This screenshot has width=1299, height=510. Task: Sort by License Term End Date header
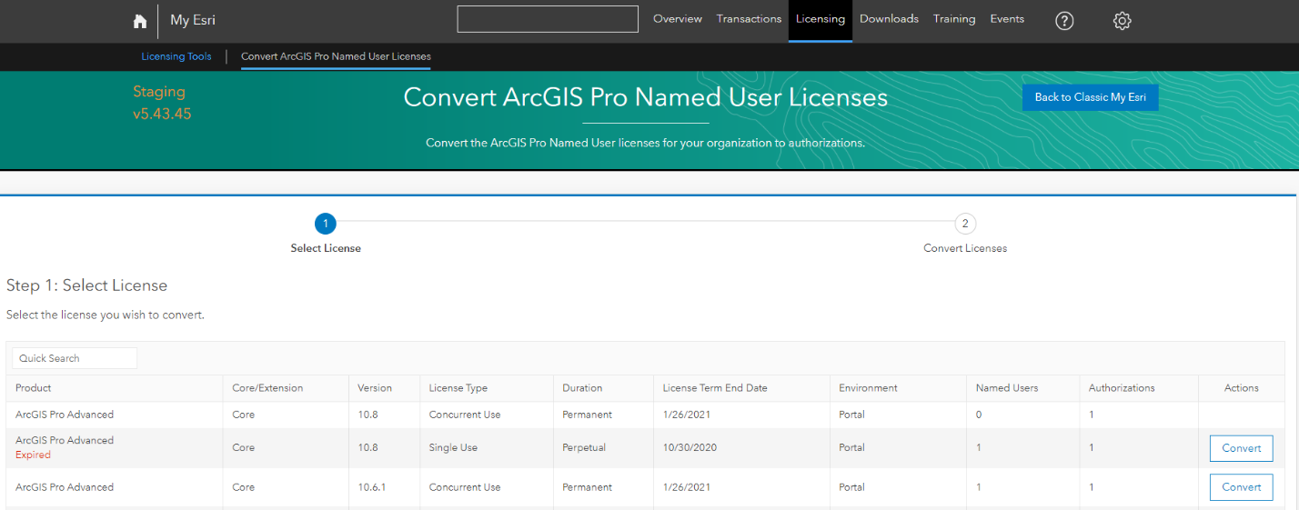[x=715, y=388]
